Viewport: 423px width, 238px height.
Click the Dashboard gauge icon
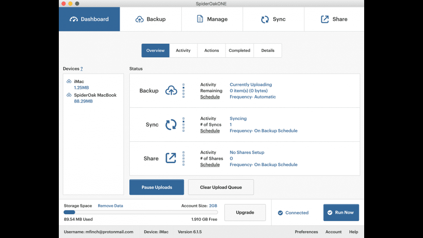click(x=73, y=19)
